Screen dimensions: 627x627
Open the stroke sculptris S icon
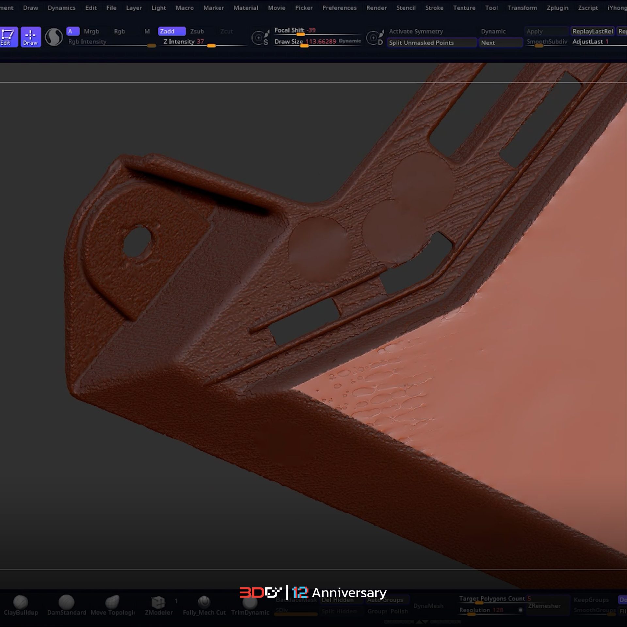[x=260, y=38]
